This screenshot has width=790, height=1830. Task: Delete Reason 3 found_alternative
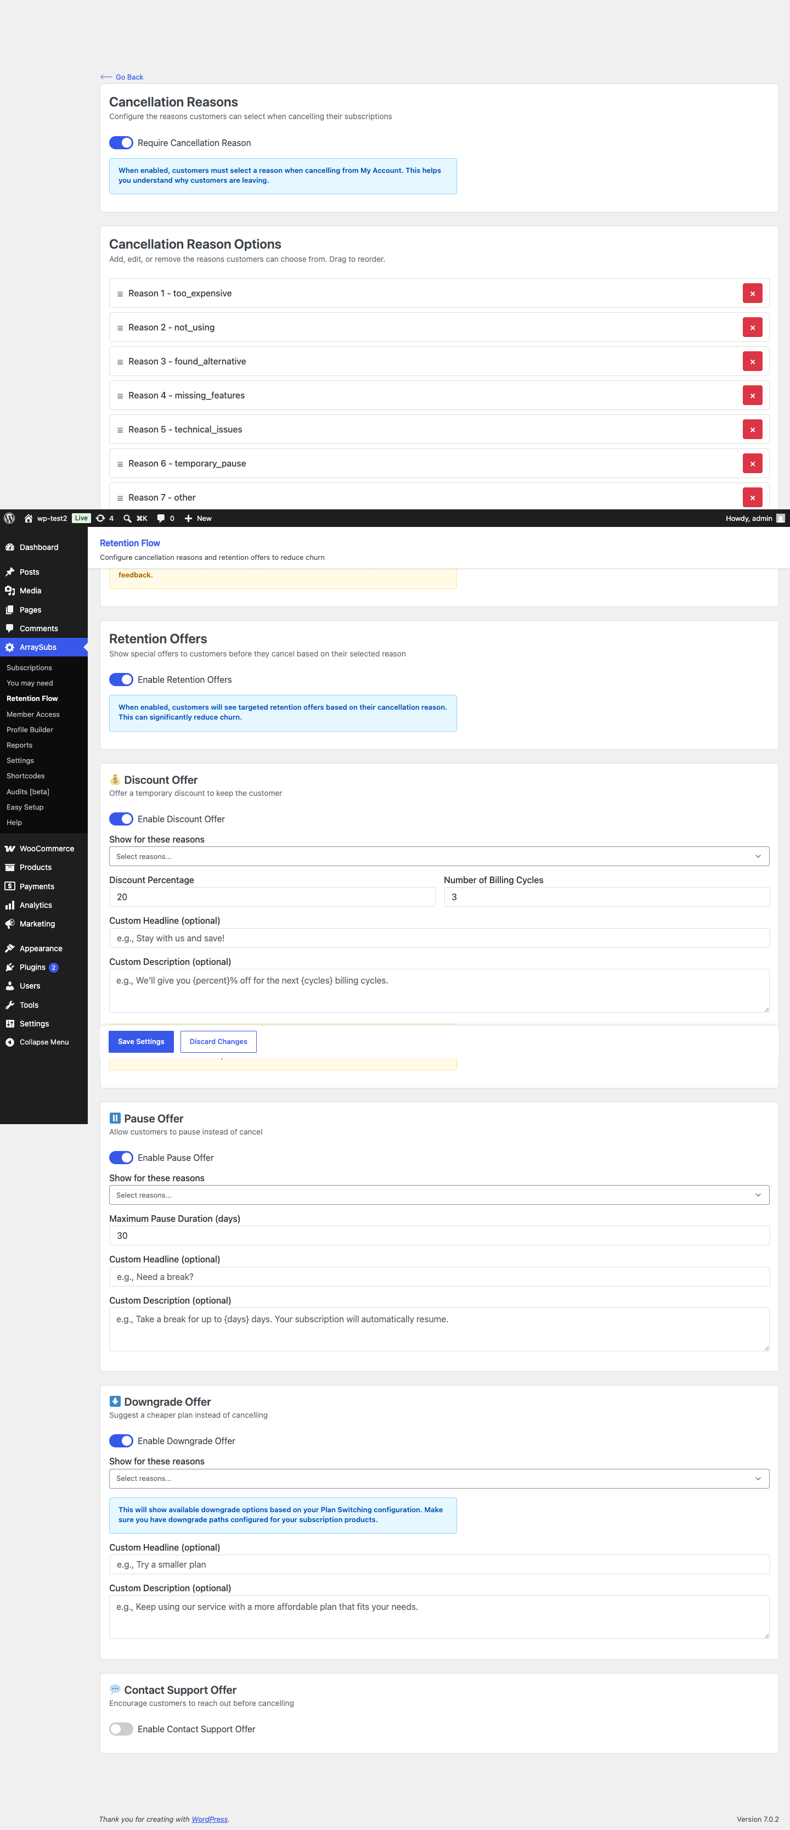click(x=752, y=362)
